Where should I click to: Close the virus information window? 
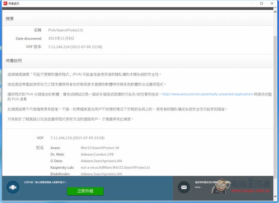[x=272, y=3]
